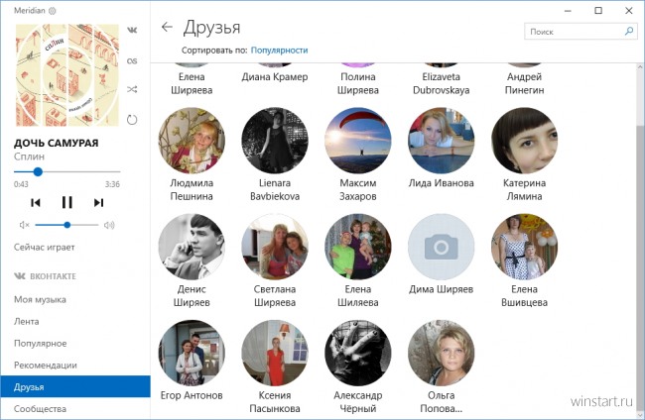Image resolution: width=645 pixels, height=420 pixels.
Task: Go back using the arrow next to Друзья
Action: coord(167,28)
